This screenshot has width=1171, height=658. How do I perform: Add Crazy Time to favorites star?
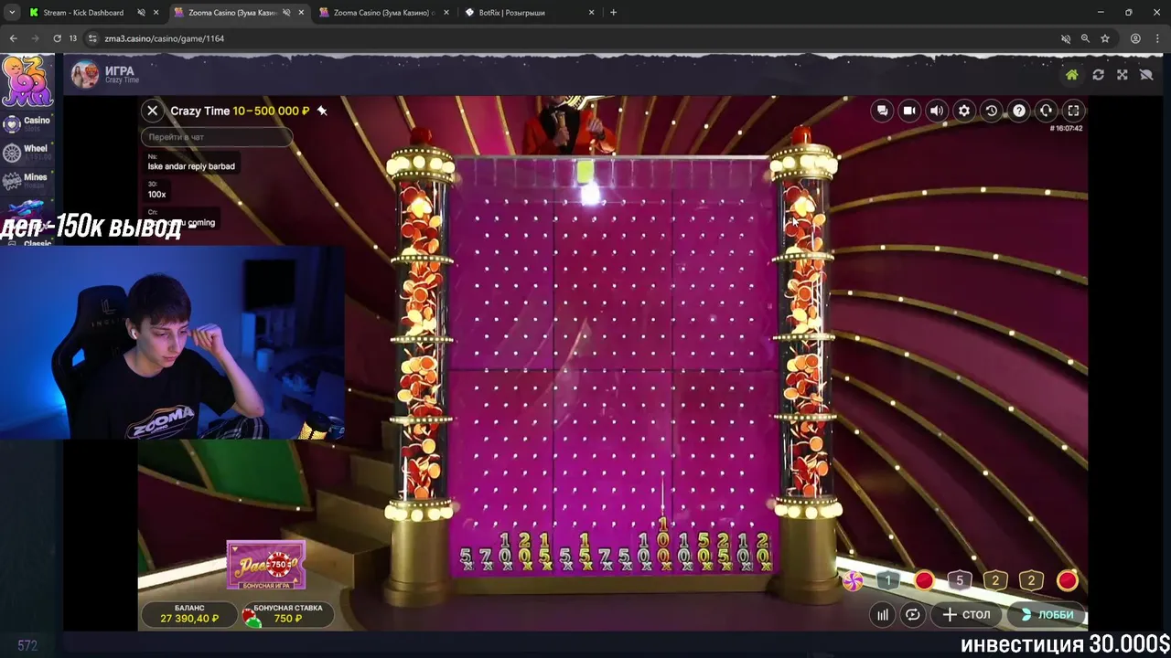pyautogui.click(x=322, y=111)
